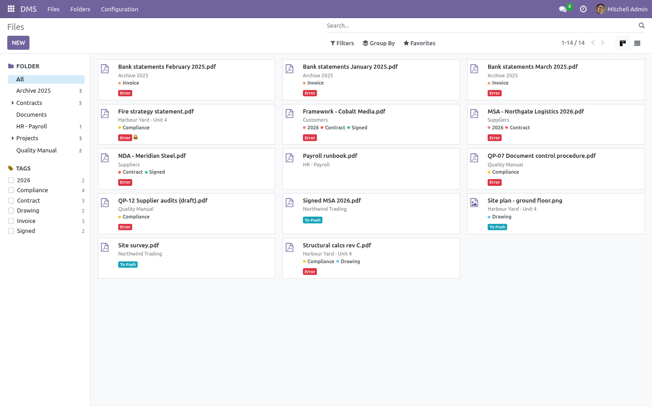Click the Search input field
Screen dimensions: 652x407
(x=481, y=26)
